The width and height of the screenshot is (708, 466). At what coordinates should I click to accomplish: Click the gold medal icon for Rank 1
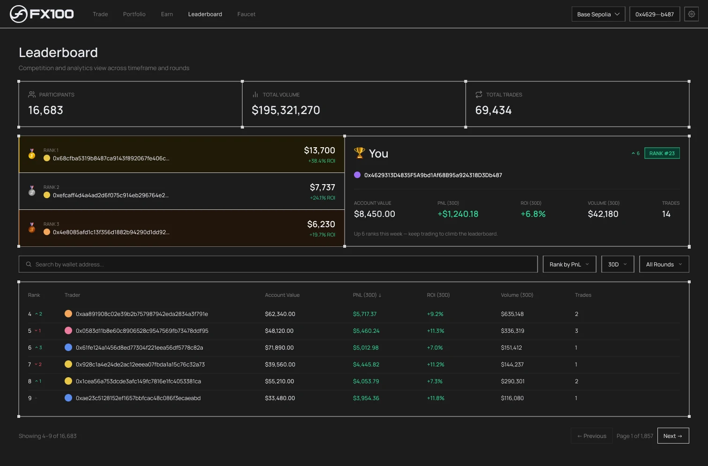(32, 154)
